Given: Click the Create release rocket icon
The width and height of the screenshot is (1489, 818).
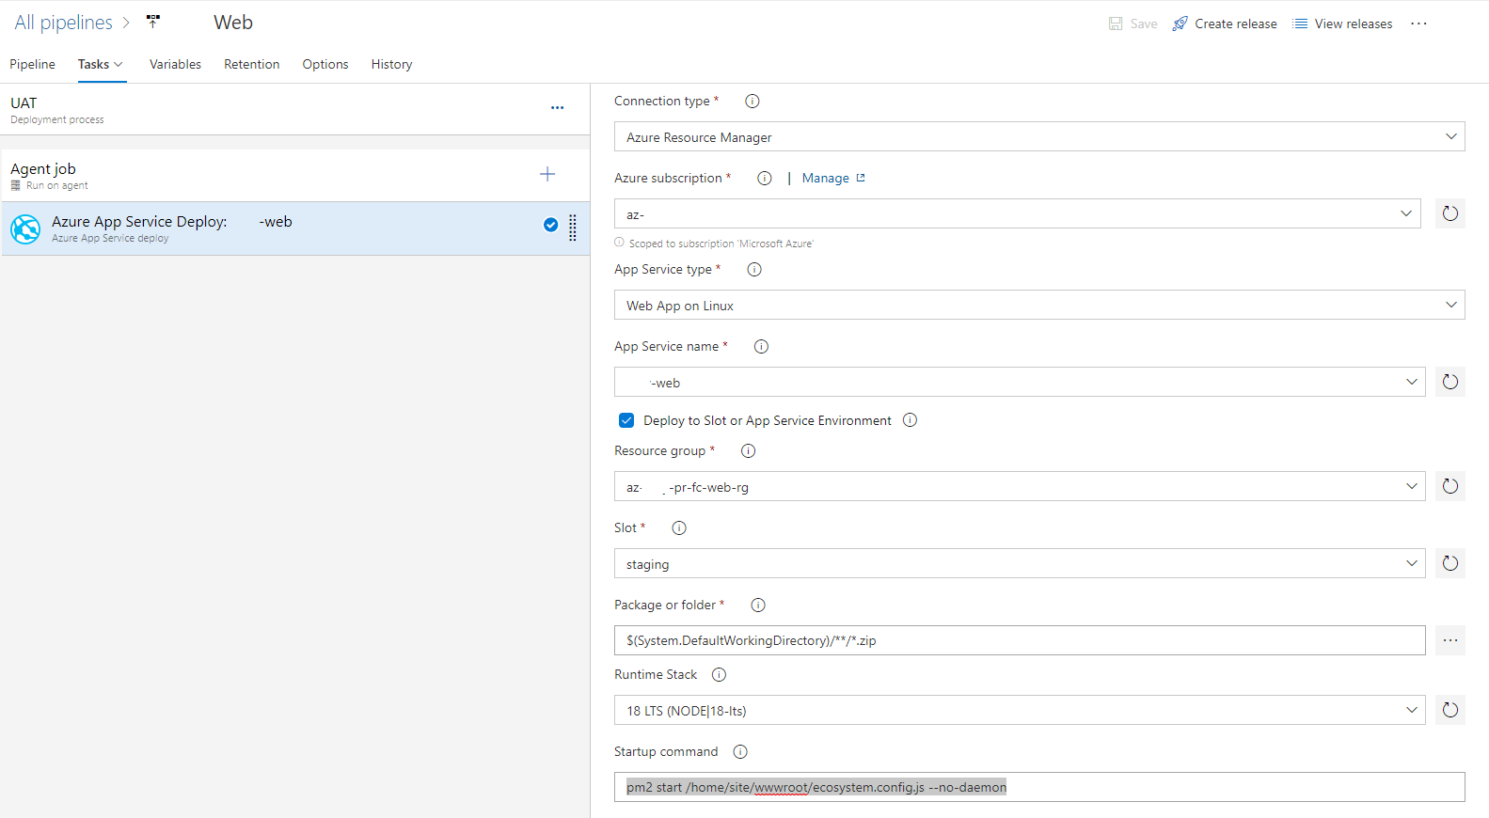Looking at the screenshot, I should click(x=1180, y=24).
